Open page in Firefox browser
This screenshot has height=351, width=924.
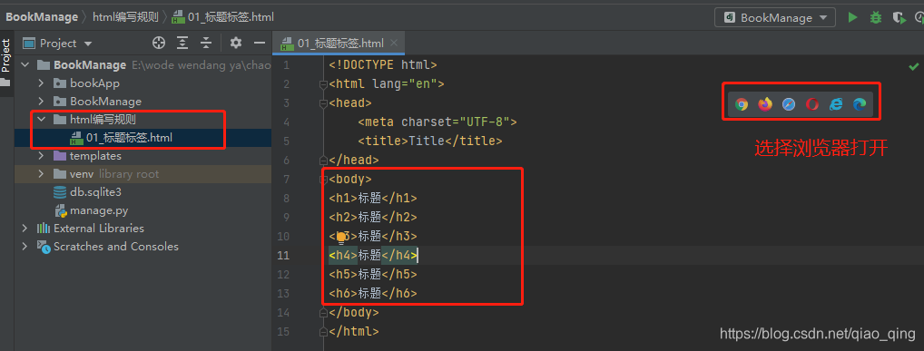[x=765, y=104]
